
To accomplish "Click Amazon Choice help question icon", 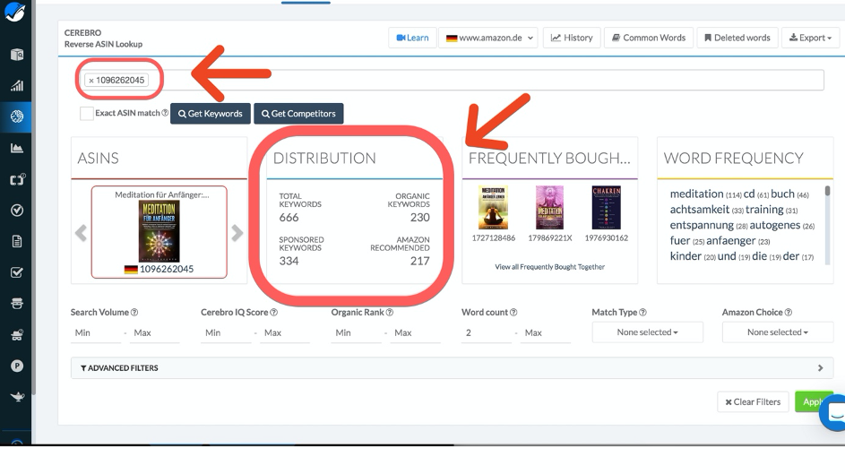I will pos(789,313).
